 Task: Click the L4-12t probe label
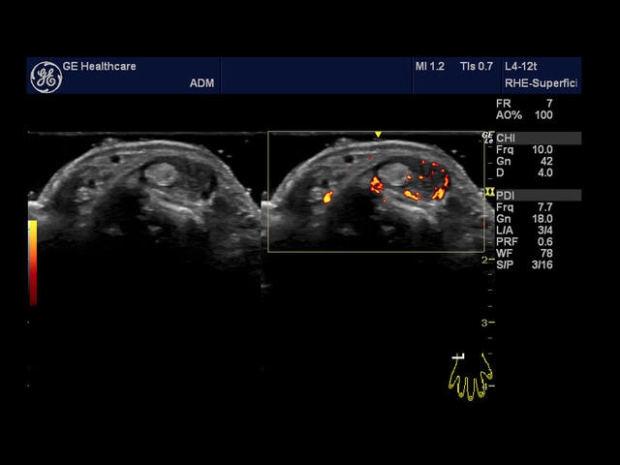pyautogui.click(x=527, y=66)
